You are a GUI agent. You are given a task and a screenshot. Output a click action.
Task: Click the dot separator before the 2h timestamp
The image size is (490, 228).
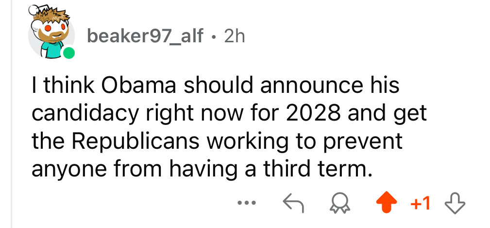pos(214,36)
